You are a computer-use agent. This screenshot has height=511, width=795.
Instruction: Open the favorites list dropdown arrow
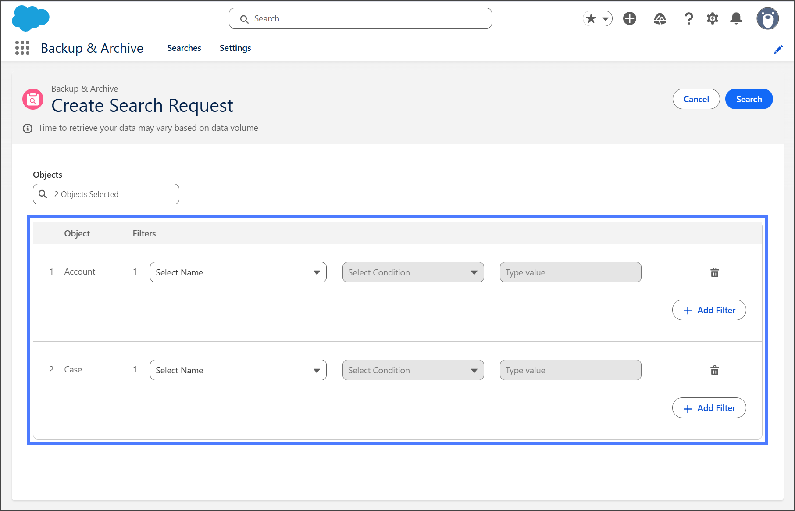click(606, 18)
